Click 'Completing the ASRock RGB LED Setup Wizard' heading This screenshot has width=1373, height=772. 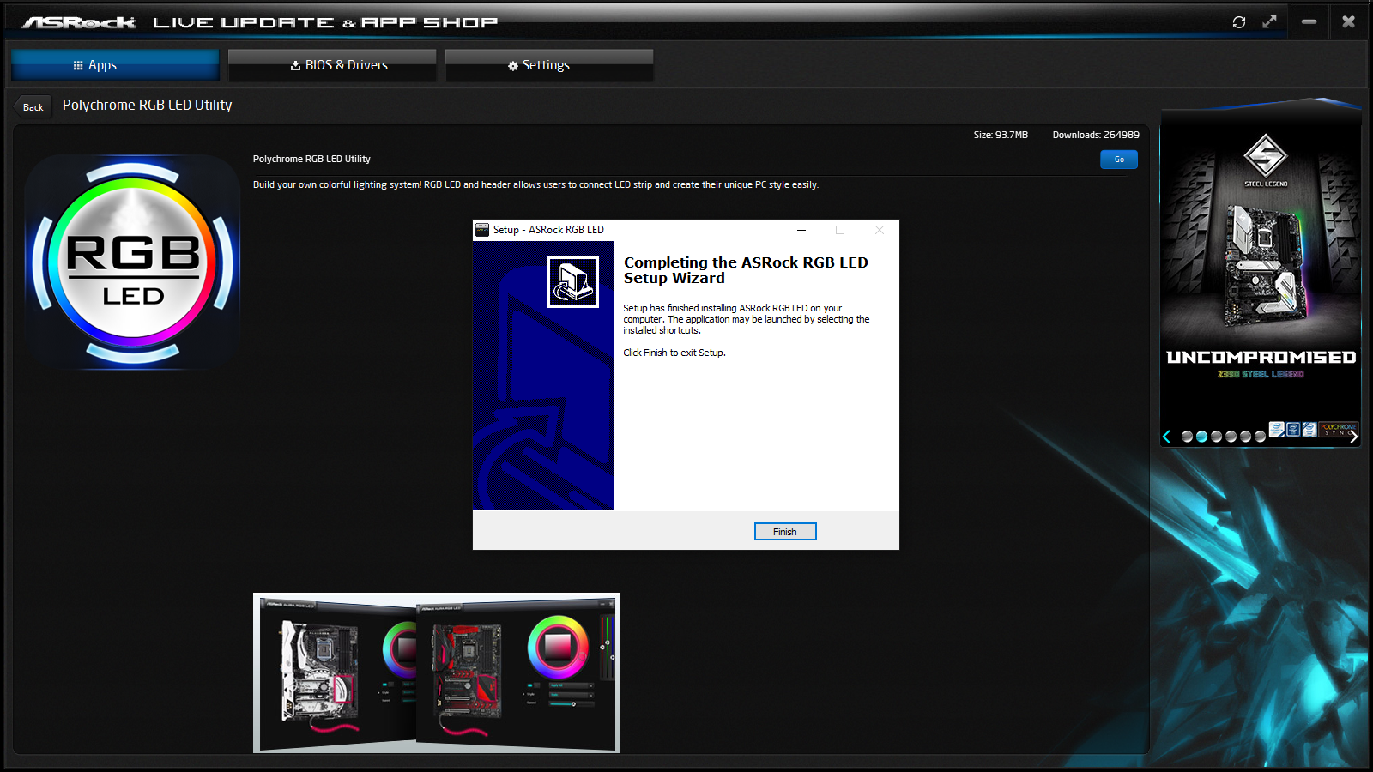746,270
